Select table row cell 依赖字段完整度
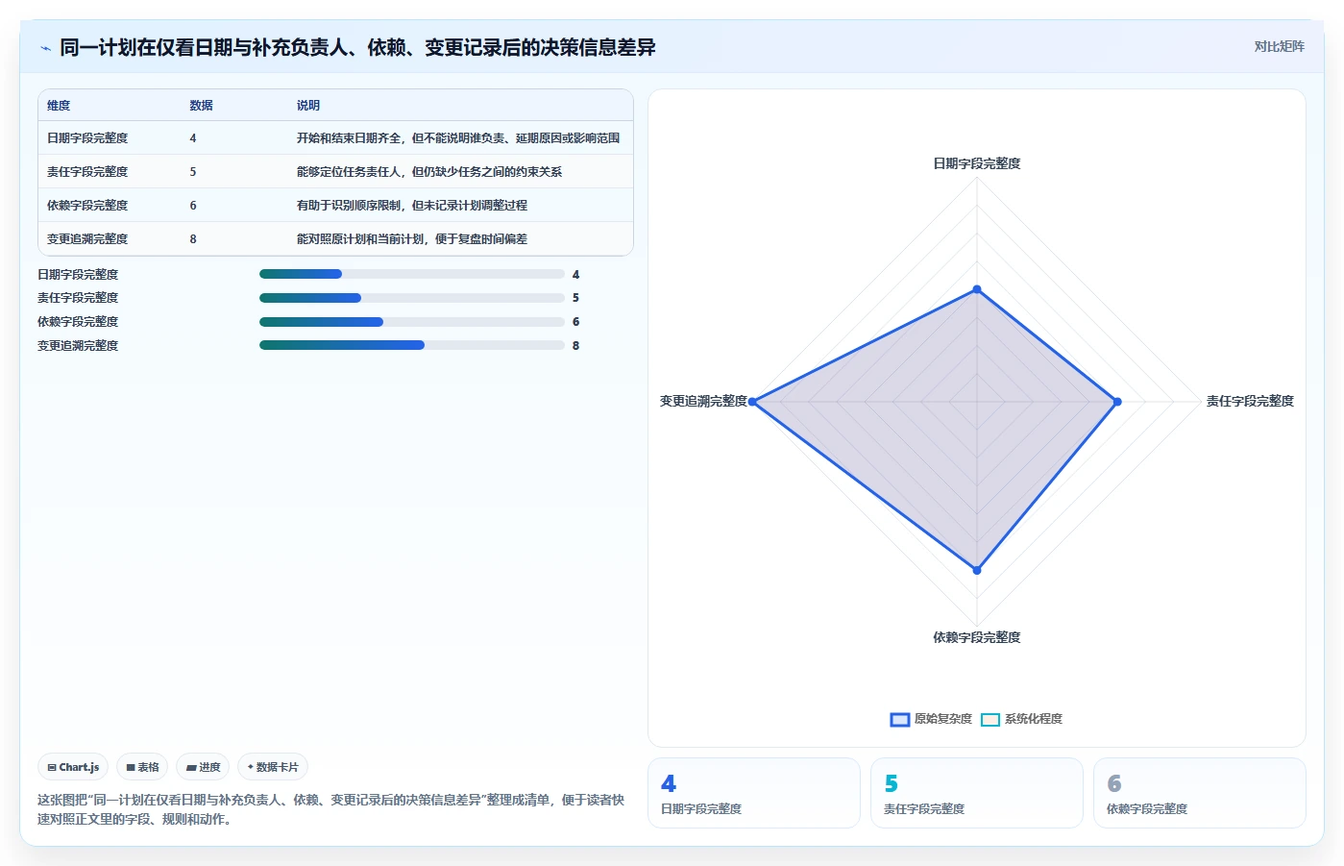Image resolution: width=1344 pixels, height=866 pixels. (87, 206)
